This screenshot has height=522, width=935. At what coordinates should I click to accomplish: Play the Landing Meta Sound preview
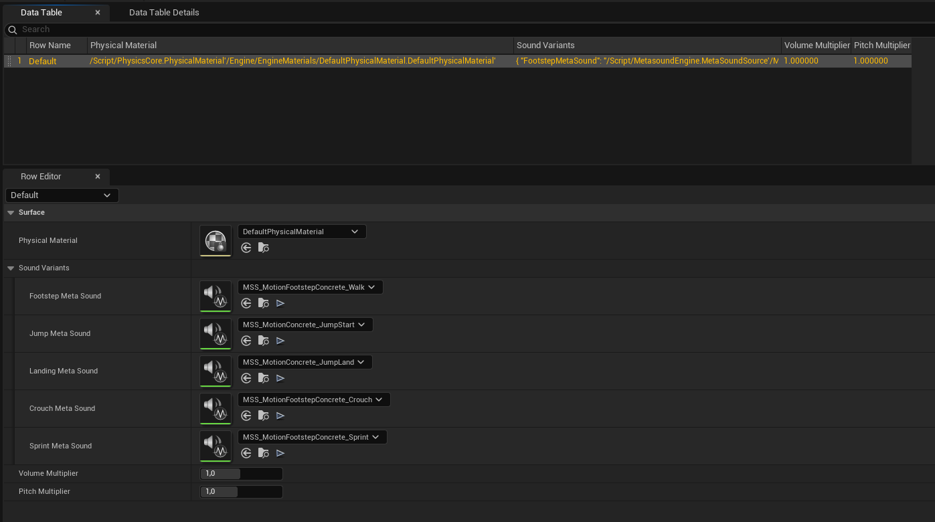tap(280, 378)
